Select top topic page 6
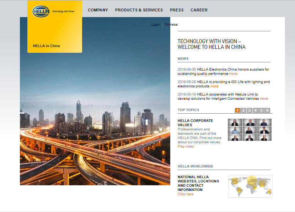The image size is (295, 212). 267,110
